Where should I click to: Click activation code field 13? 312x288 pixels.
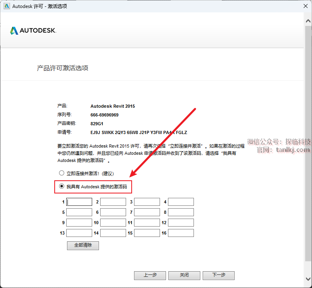(x=79, y=233)
